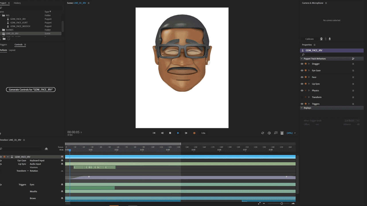Expand Face behavior
The width and height of the screenshot is (367, 206).
click(x=309, y=77)
